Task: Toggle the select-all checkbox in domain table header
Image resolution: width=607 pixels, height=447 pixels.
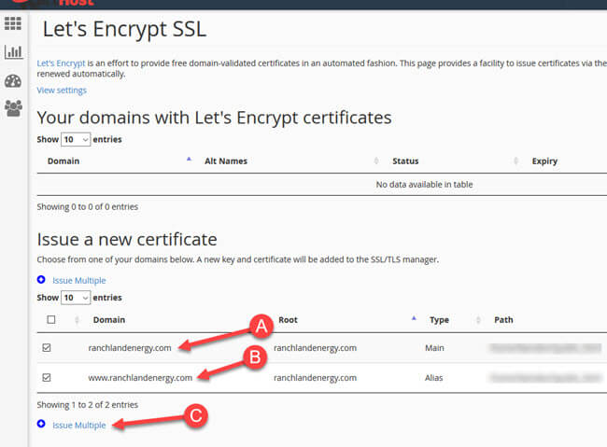Action: coord(51,320)
